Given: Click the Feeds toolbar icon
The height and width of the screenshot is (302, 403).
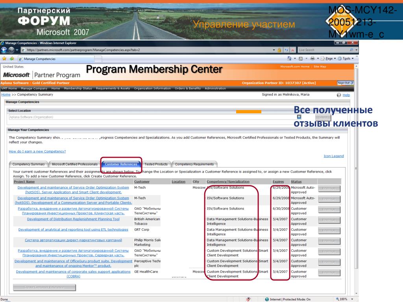Looking at the screenshot, I should point(300,59).
